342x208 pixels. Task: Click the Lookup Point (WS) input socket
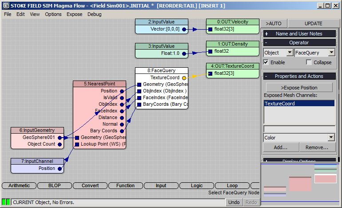77,144
